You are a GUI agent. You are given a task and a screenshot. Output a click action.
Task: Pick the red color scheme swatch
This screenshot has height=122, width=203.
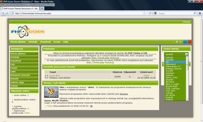[190, 42]
